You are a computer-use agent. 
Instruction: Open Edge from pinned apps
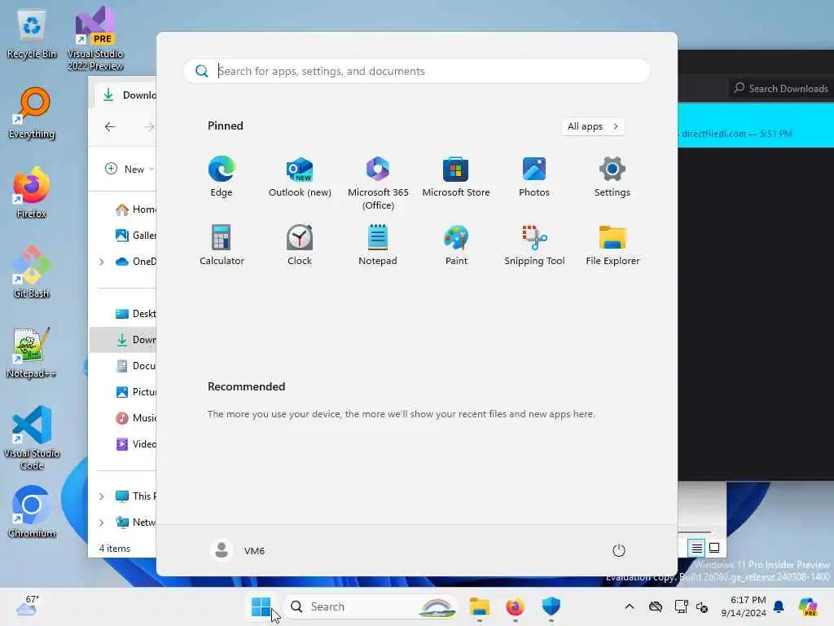pos(222,177)
